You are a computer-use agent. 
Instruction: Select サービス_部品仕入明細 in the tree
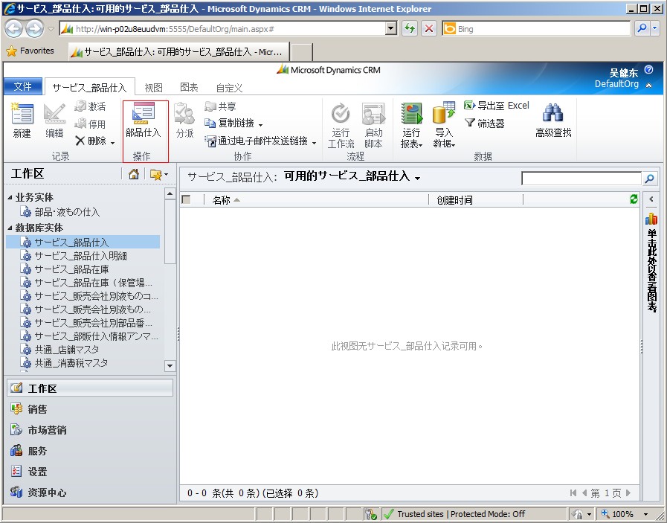coord(74,256)
